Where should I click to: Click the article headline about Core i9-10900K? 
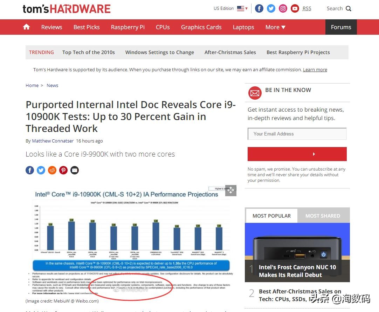(131, 117)
